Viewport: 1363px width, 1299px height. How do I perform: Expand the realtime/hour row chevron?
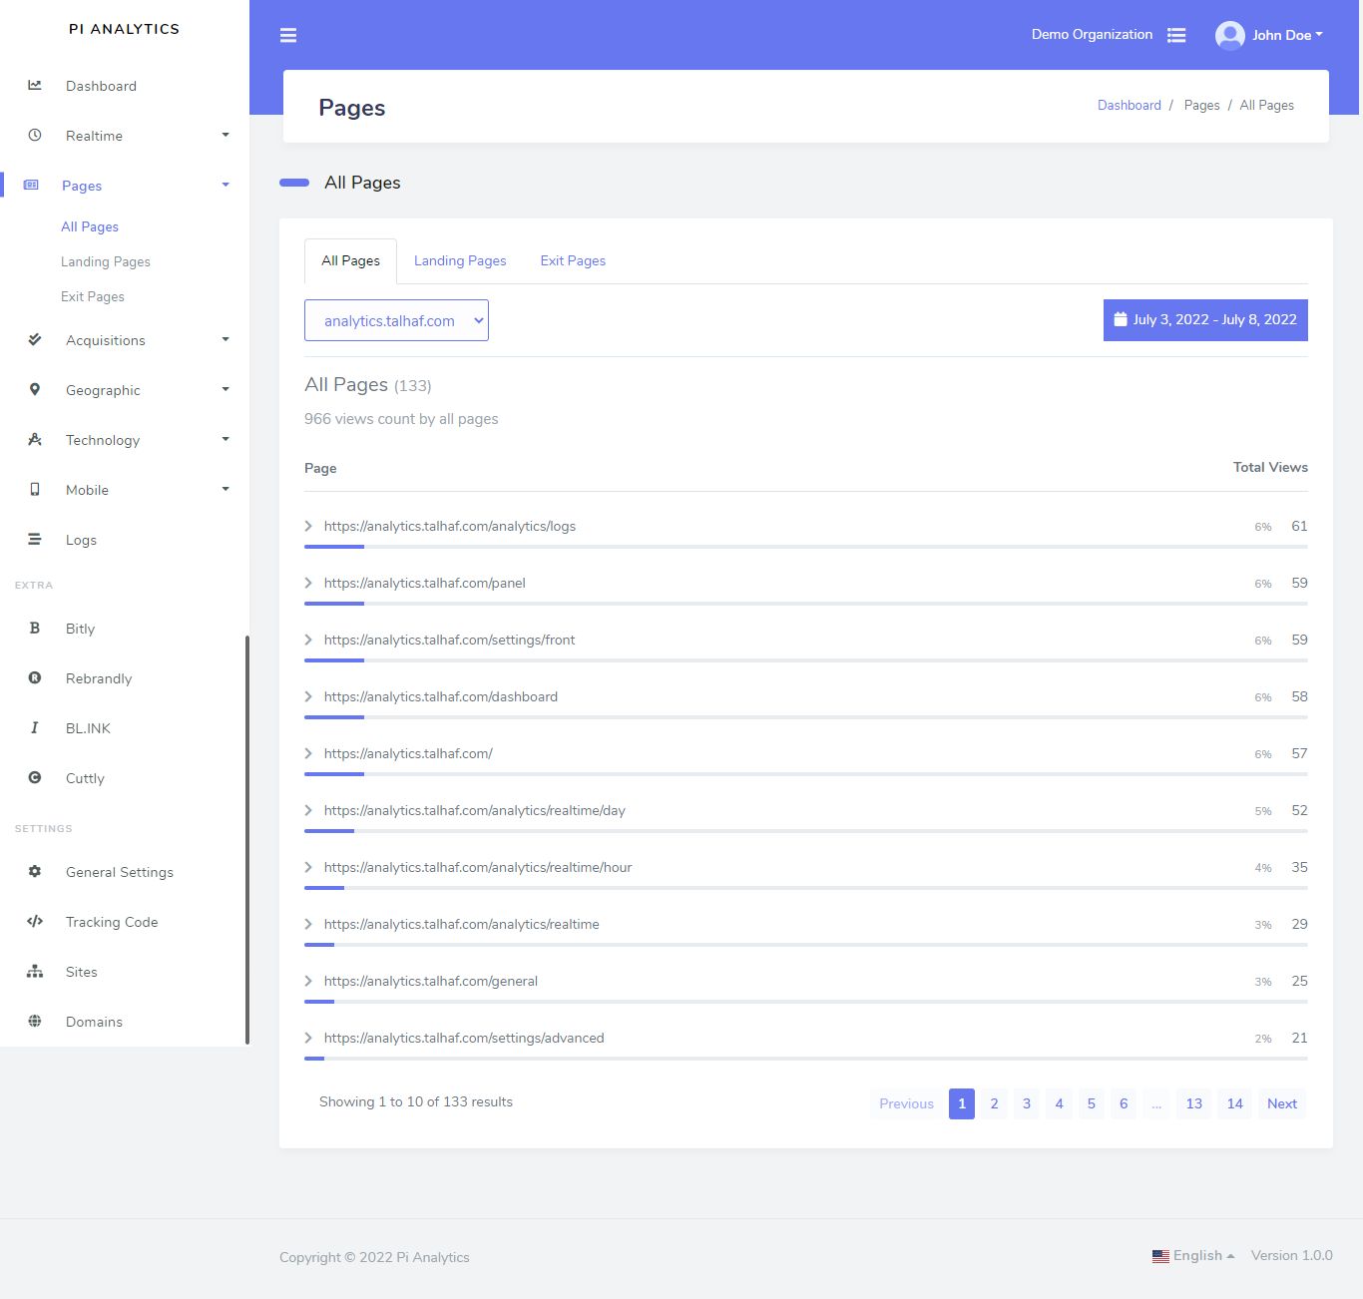pos(308,867)
